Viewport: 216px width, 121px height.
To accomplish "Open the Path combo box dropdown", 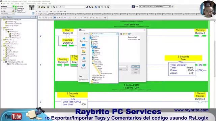I will tap(170, 6).
